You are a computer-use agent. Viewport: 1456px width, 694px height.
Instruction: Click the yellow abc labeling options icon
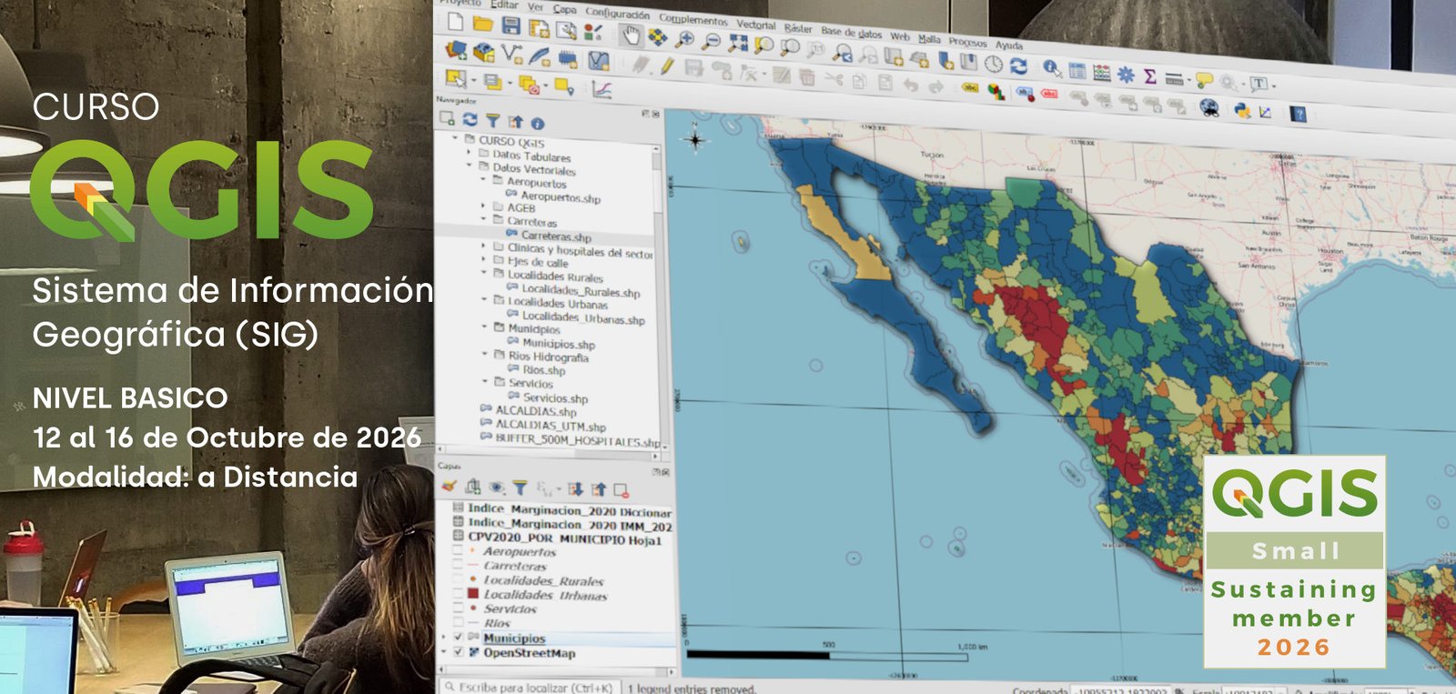click(x=970, y=87)
